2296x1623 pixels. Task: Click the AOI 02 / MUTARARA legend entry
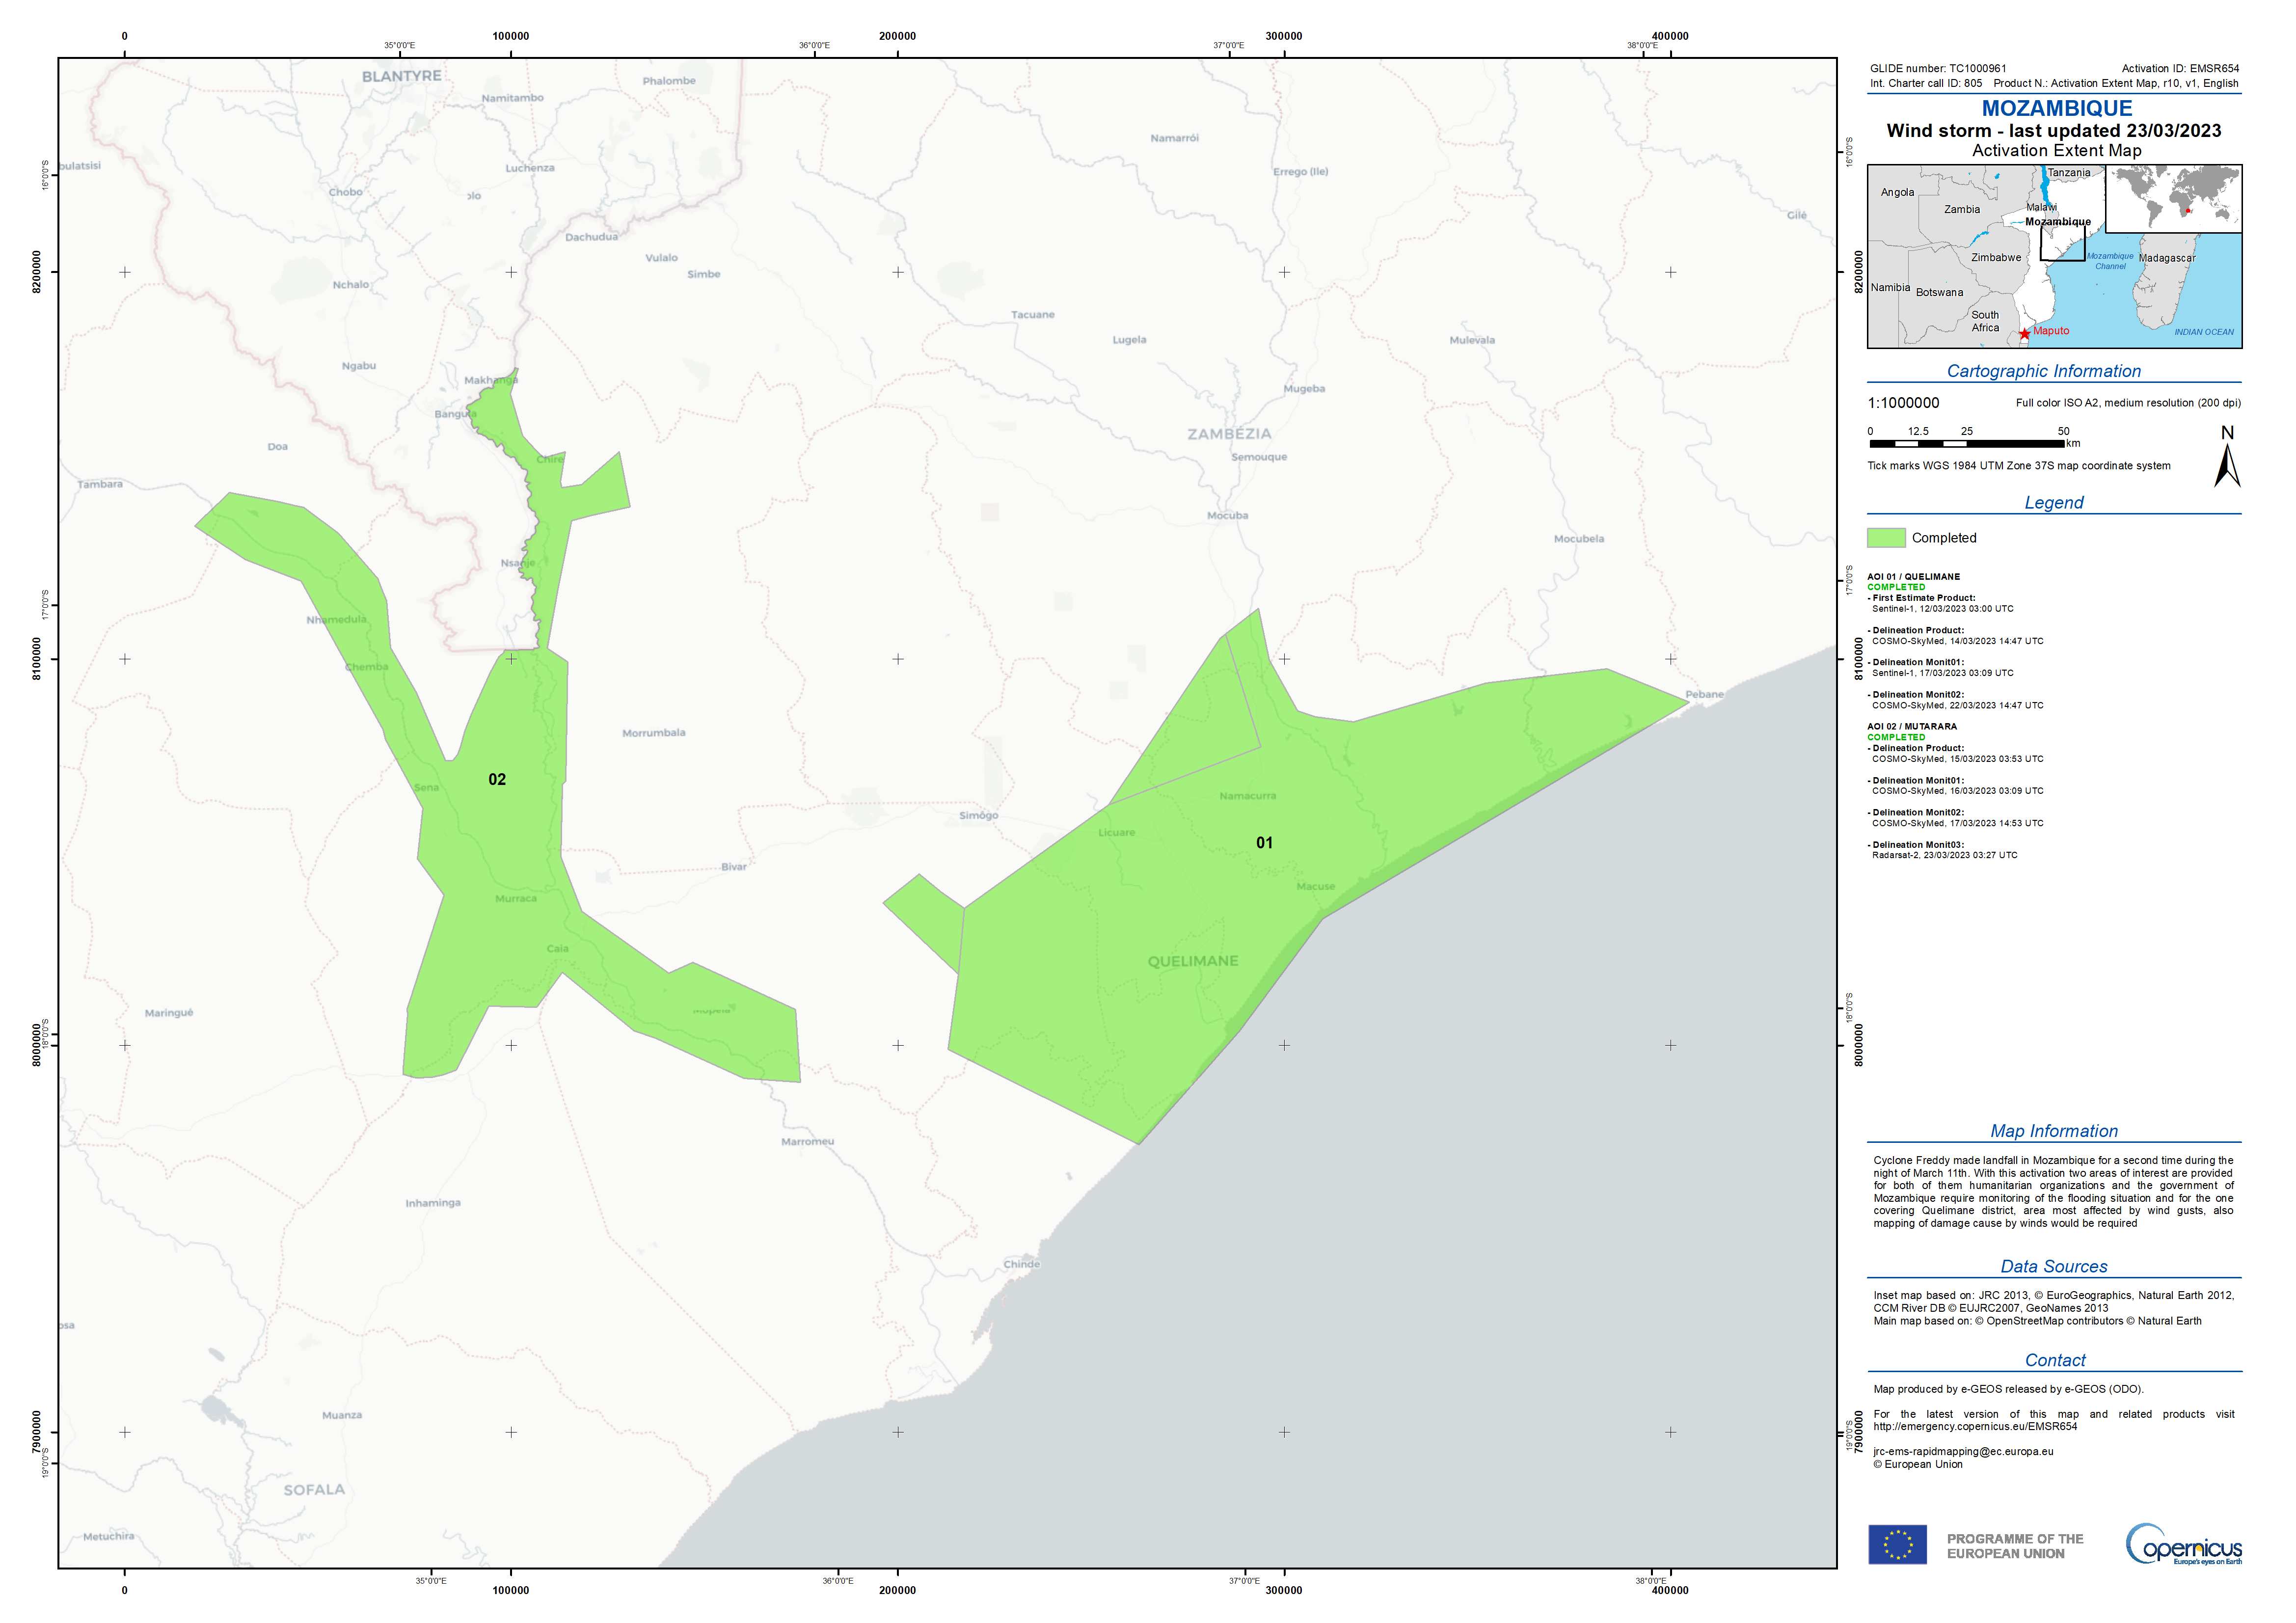pos(1911,727)
